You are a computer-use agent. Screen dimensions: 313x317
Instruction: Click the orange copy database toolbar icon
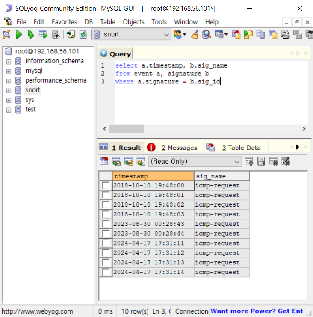273,34
